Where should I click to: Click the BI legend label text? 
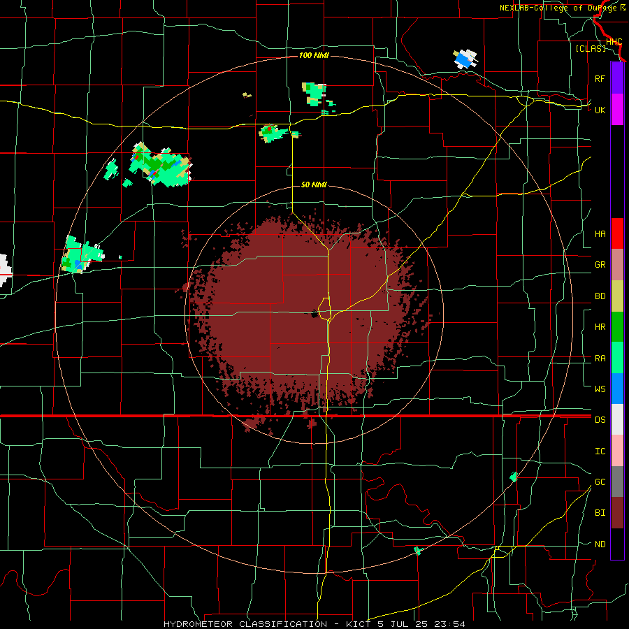click(x=600, y=513)
